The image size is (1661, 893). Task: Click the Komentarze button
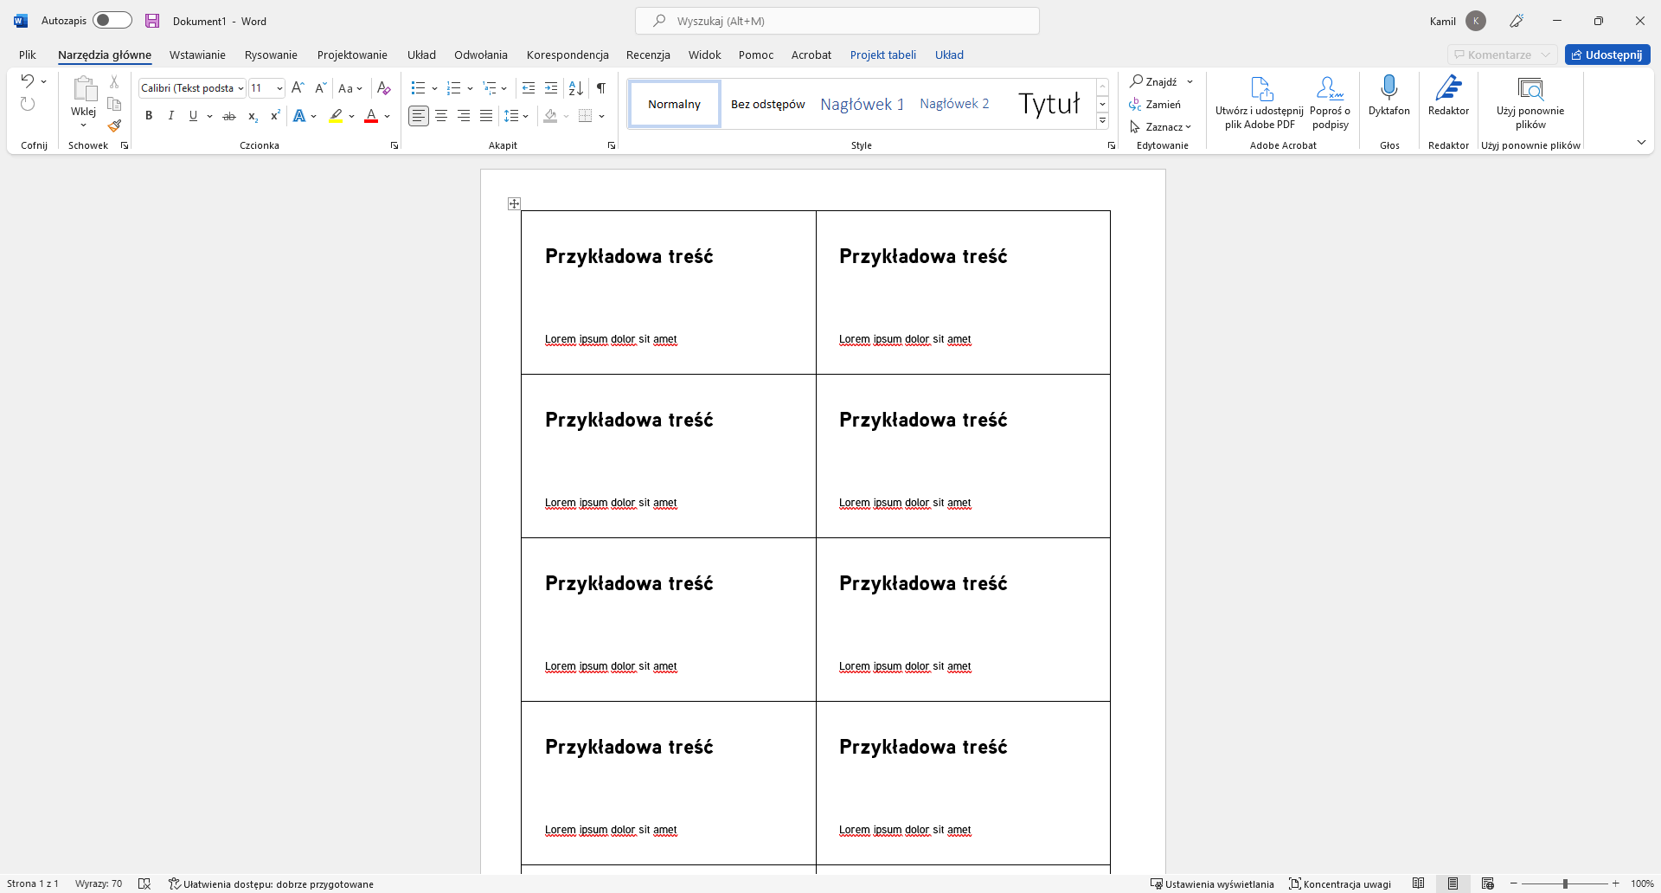coord(1503,55)
